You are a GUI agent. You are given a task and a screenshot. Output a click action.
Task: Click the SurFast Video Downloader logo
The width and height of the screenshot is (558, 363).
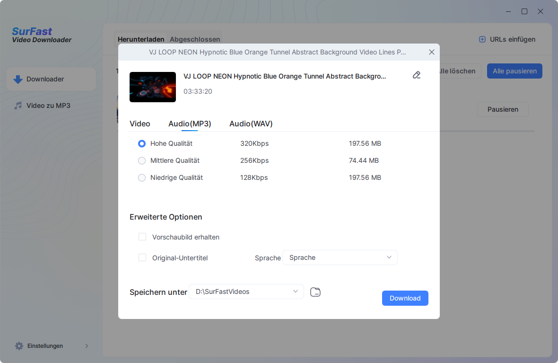pyautogui.click(x=42, y=35)
